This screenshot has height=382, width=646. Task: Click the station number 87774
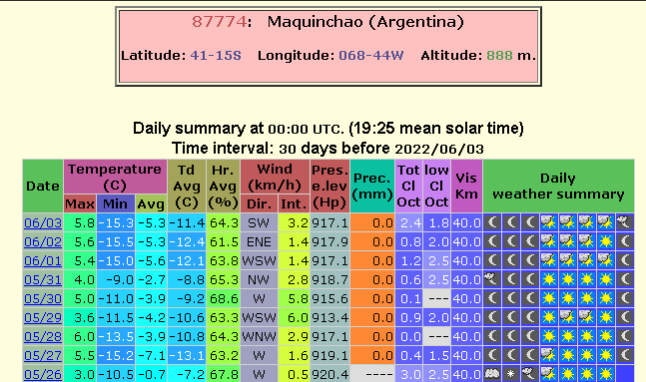[x=220, y=21]
